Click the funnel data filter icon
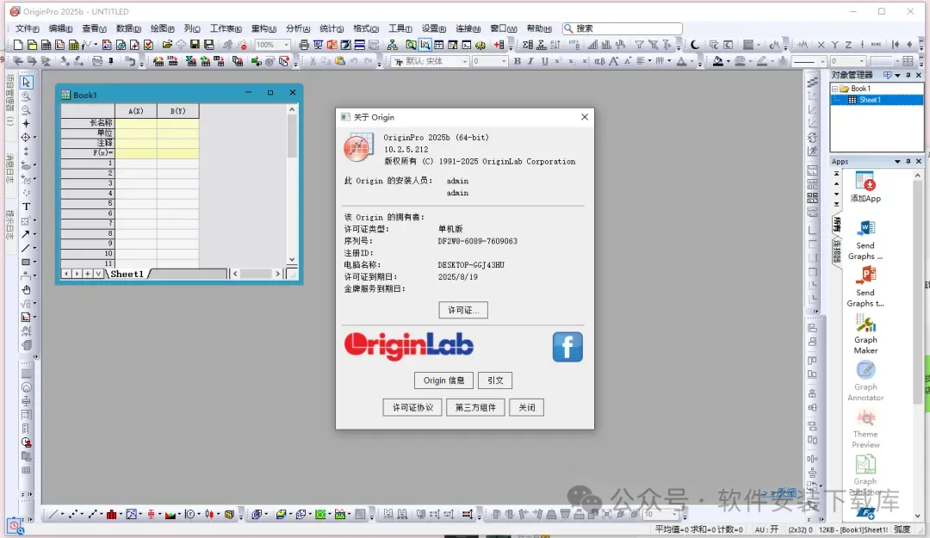 (639, 45)
